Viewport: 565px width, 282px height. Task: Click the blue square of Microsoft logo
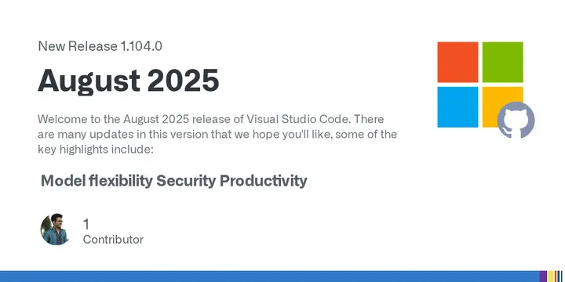click(457, 107)
